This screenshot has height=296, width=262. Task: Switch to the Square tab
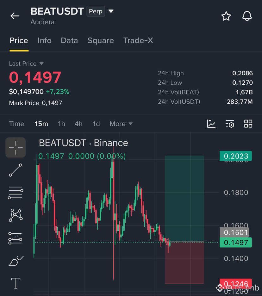click(101, 40)
